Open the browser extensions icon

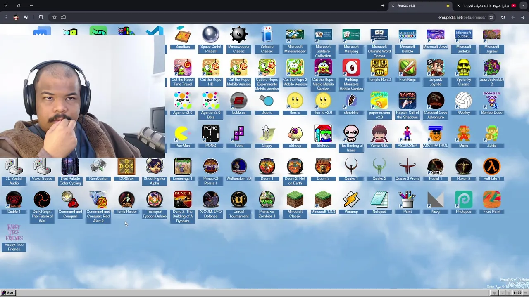click(x=41, y=17)
